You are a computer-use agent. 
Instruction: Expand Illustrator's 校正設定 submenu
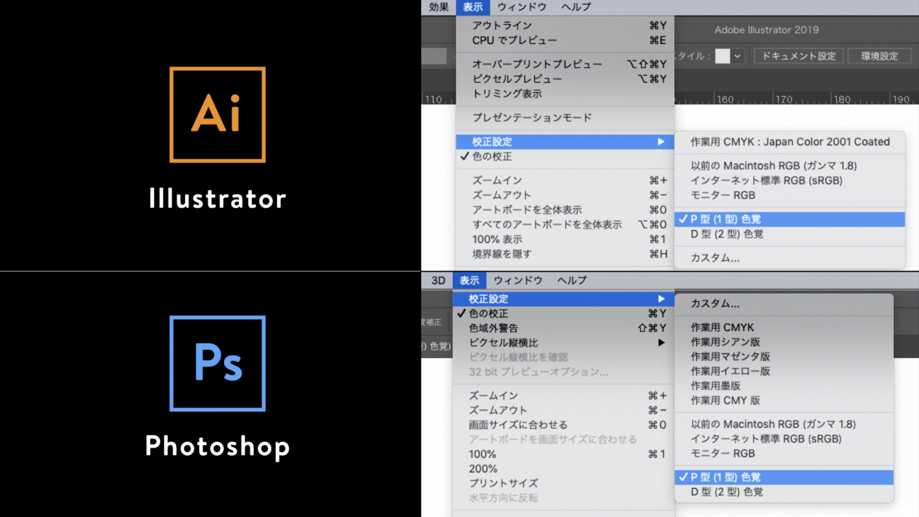coord(565,142)
